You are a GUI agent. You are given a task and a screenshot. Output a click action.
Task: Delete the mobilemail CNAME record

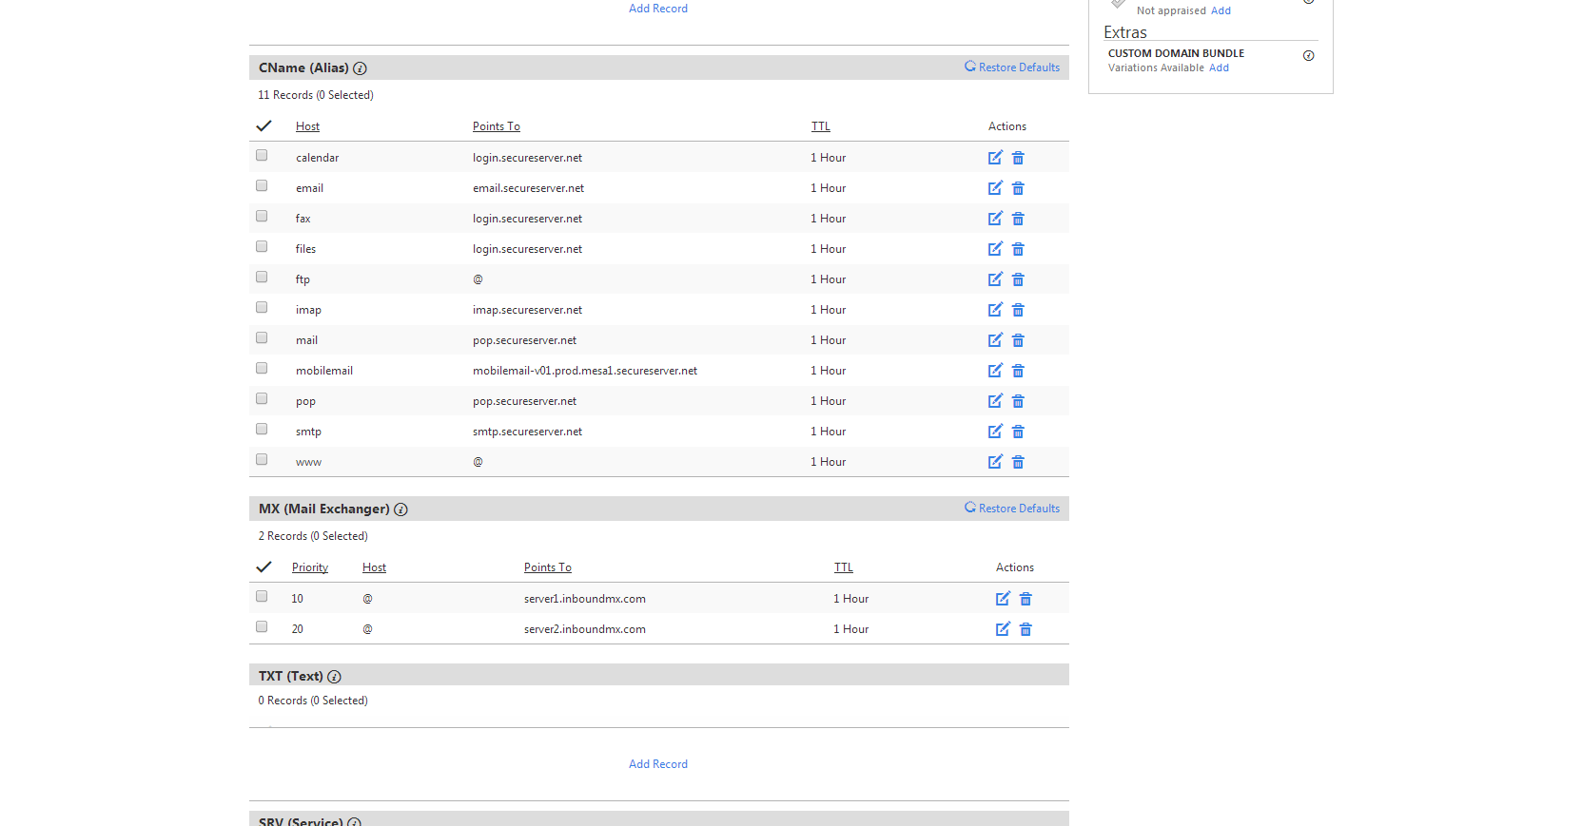(x=1018, y=371)
